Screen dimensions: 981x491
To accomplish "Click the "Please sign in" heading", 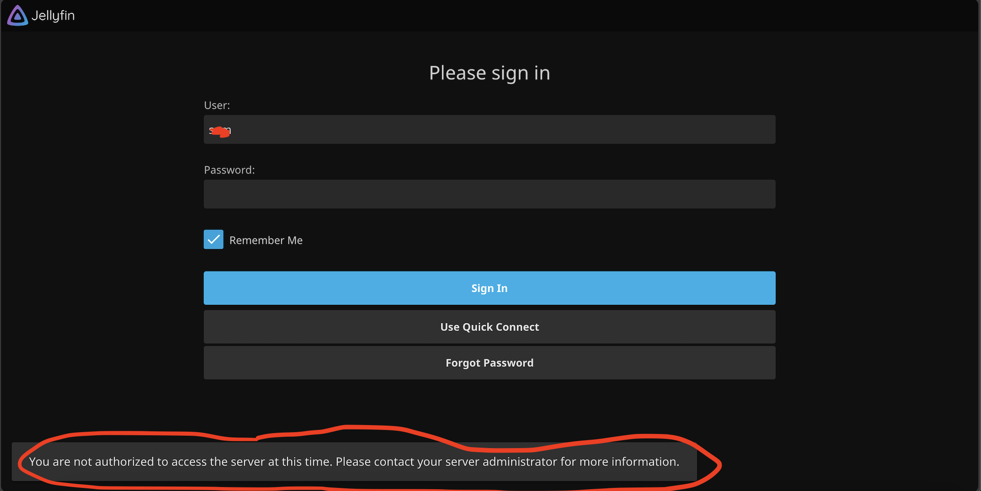I will click(x=489, y=73).
